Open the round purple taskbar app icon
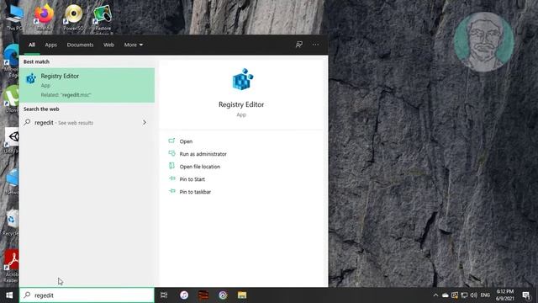Screen dimensions: 538x303 223,295
